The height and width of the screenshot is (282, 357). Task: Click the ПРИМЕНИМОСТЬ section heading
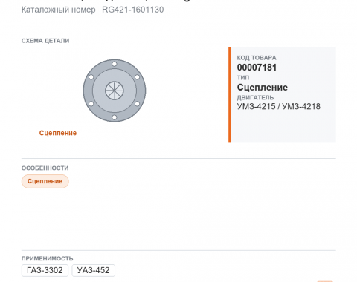pos(47,258)
